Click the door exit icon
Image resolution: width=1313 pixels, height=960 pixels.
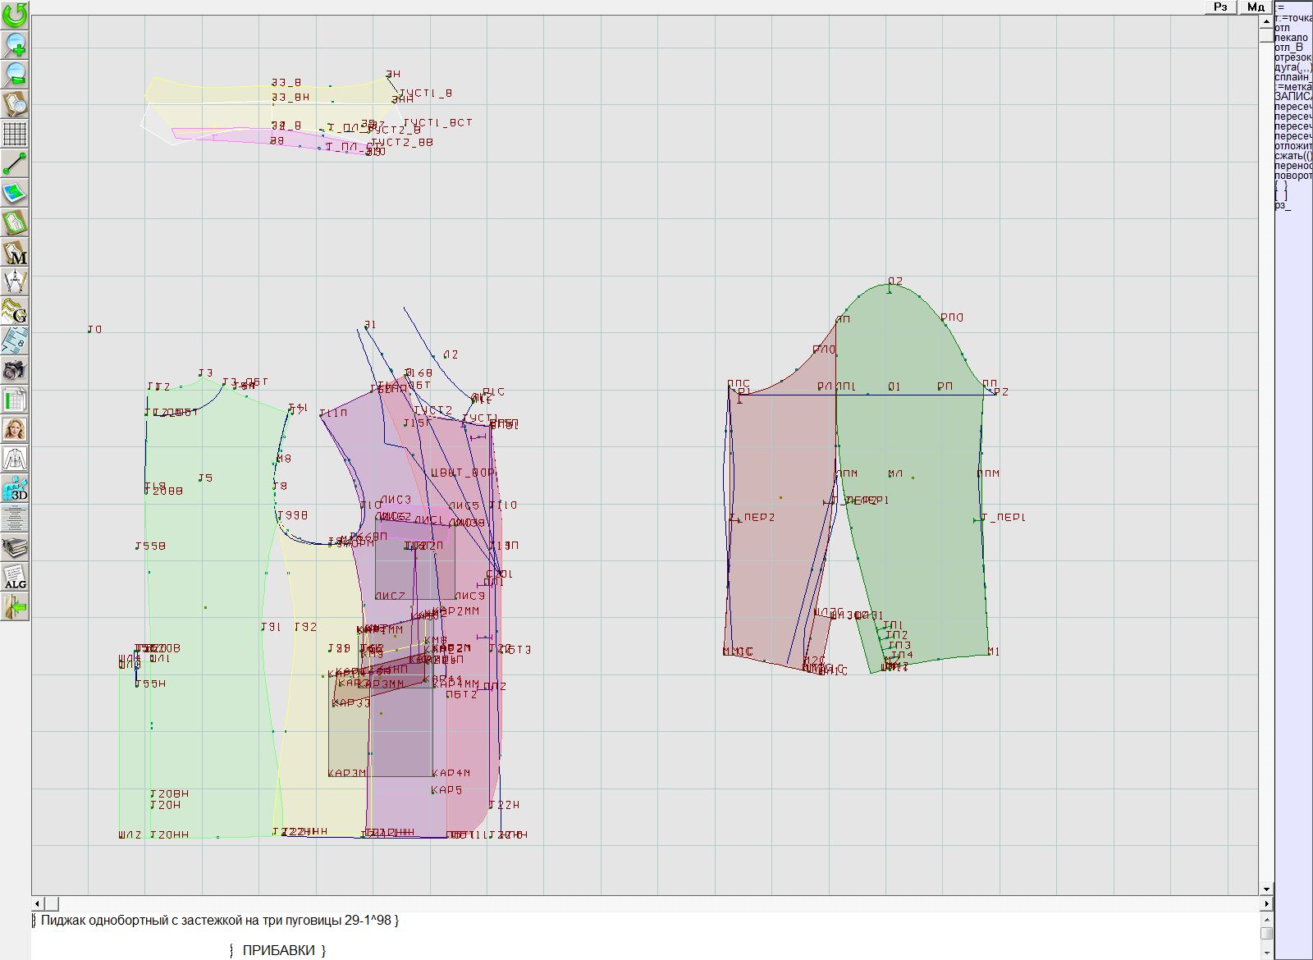[15, 607]
